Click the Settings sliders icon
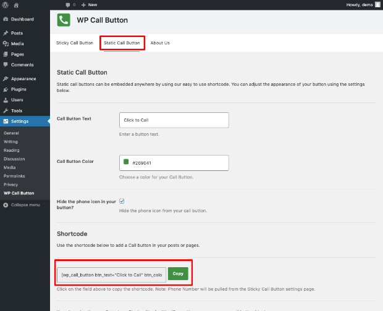This screenshot has width=383, height=311. pyautogui.click(x=6, y=121)
